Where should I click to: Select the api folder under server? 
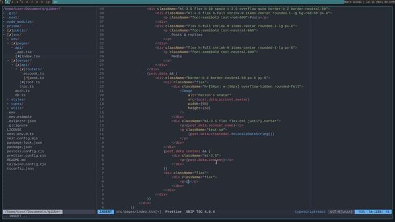(x=22, y=65)
